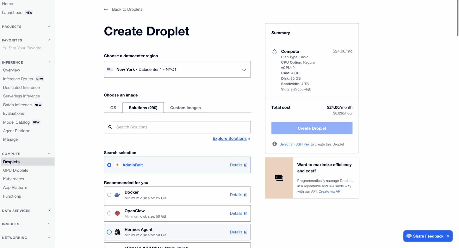Open GPU Droplets in the sidebar
This screenshot has width=459, height=248.
pyautogui.click(x=16, y=170)
